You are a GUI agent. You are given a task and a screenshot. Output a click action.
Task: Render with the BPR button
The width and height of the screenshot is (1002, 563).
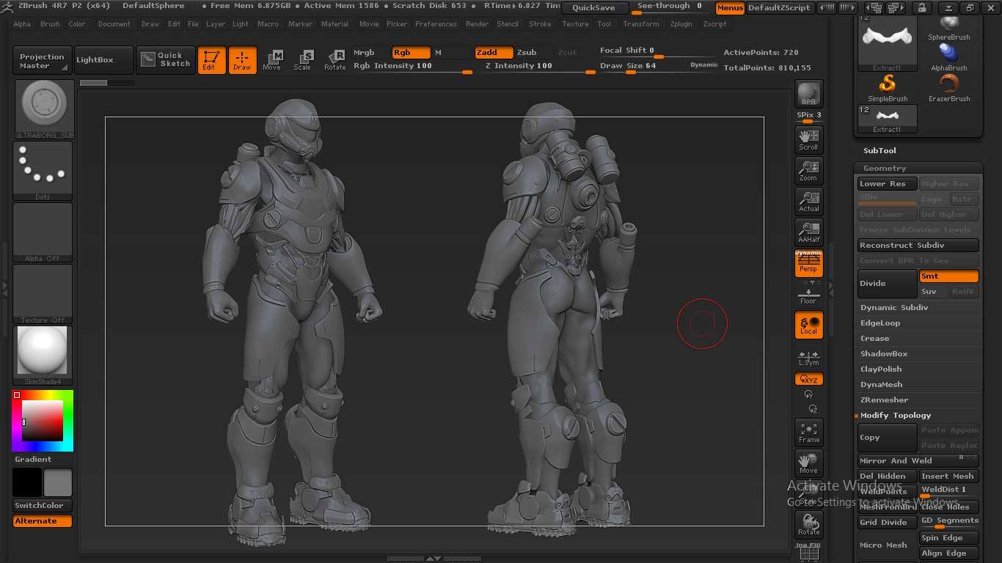(808, 94)
